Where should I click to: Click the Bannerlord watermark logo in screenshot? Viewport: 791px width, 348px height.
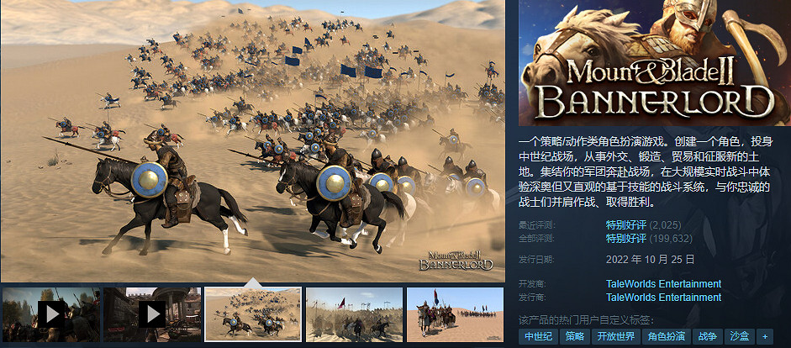point(456,260)
